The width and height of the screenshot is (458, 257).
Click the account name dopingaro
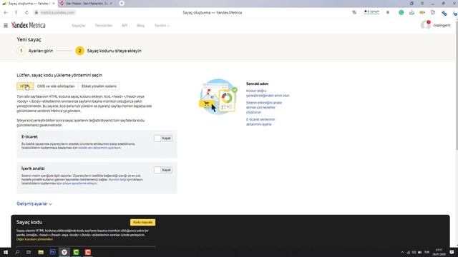[x=442, y=26]
